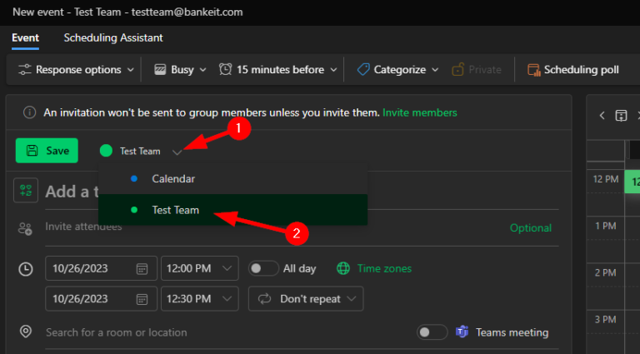Click the end date 10/26/2023 field
Viewport: 640px width, 354px height.
click(x=101, y=299)
